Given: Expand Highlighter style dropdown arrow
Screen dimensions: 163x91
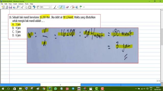Looking at the screenshot, I should click(64, 7).
